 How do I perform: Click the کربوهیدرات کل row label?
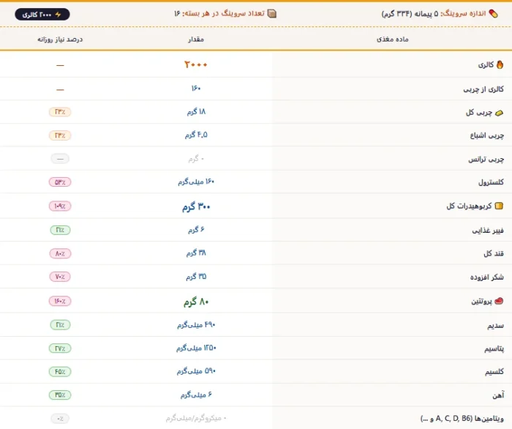coord(469,206)
